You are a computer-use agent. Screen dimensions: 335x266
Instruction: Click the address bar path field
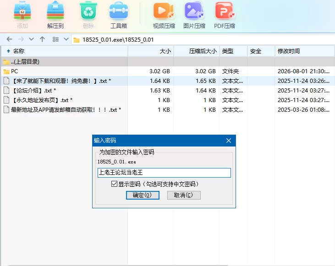203,40
